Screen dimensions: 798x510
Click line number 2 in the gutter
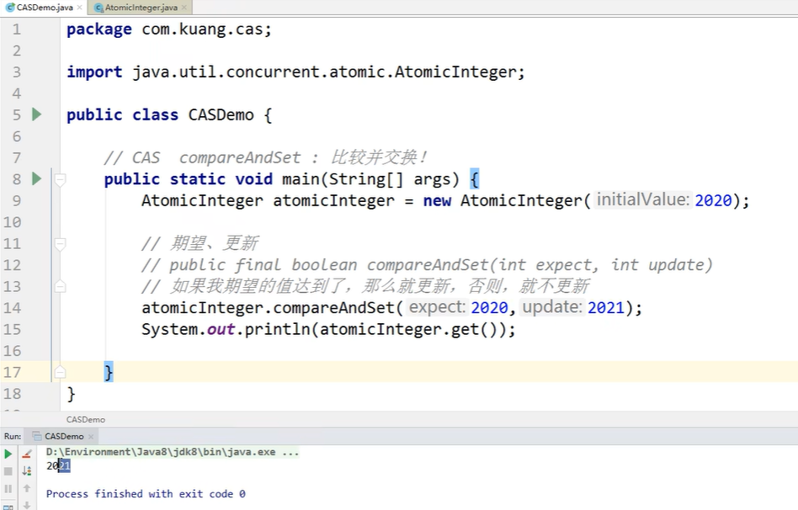pyautogui.click(x=17, y=50)
